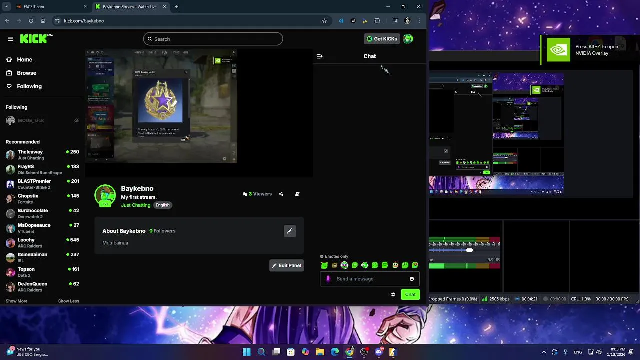Open the Chrome profile avatar
The height and width of the screenshot is (360, 640).
tap(407, 21)
